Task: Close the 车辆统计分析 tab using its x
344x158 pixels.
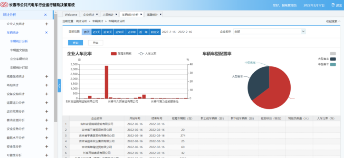Action: pyautogui.click(x=141, y=14)
